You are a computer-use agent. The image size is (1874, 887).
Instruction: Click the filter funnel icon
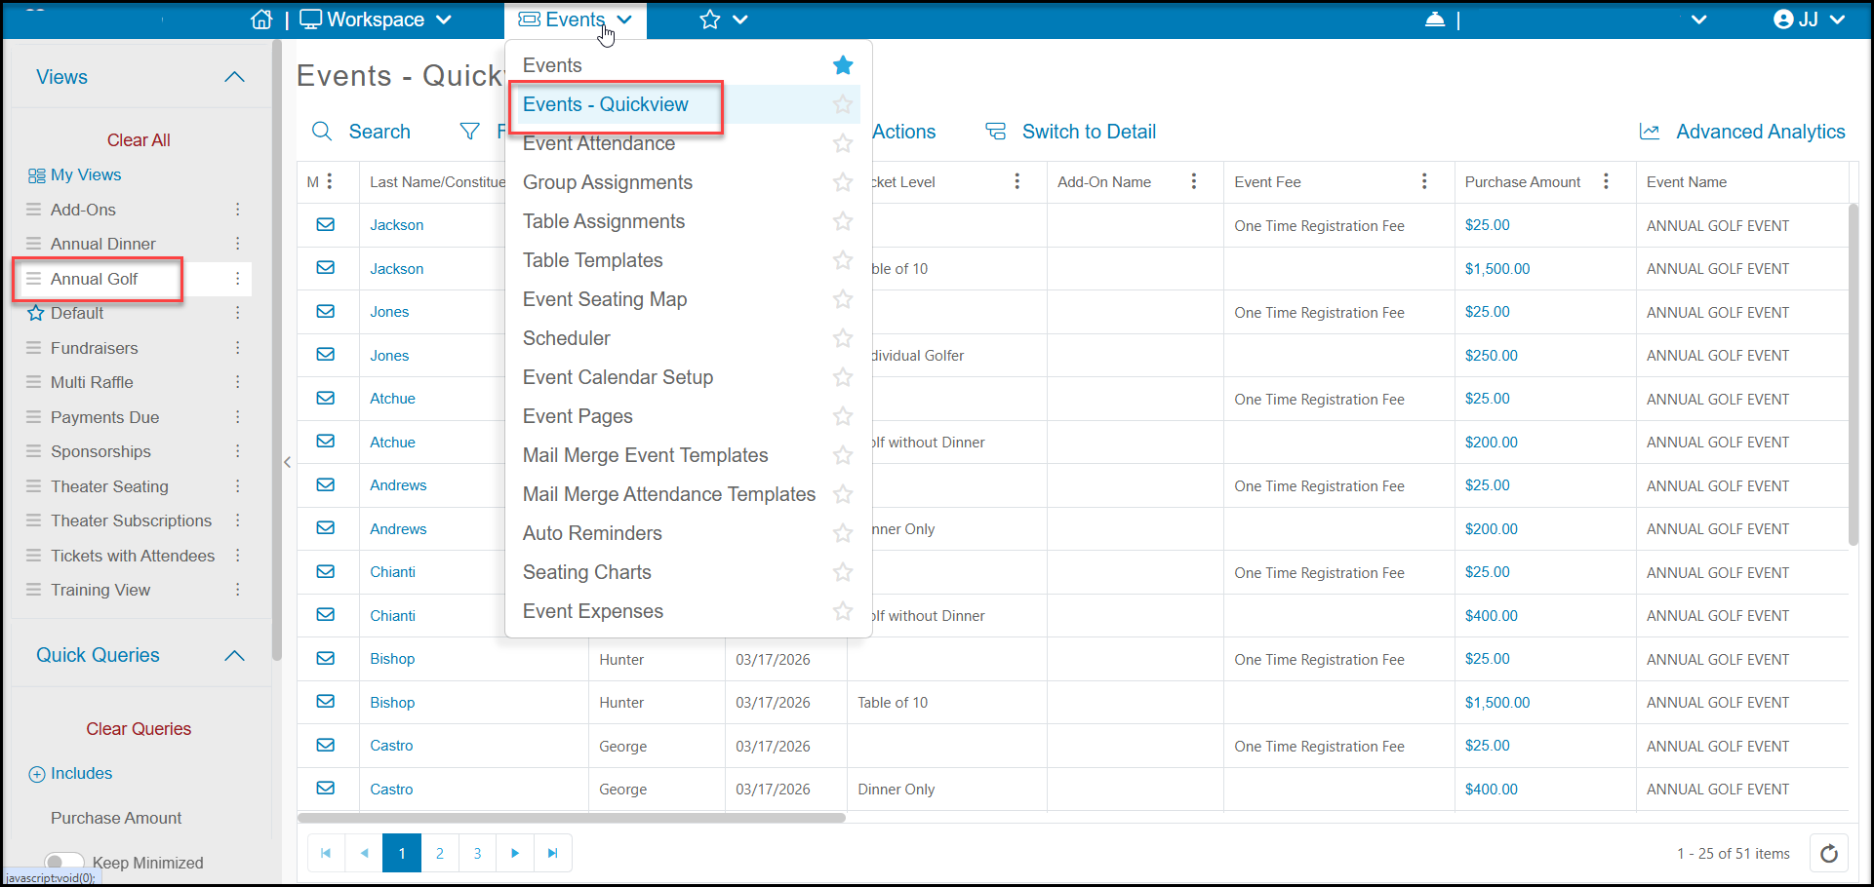pyautogui.click(x=469, y=132)
